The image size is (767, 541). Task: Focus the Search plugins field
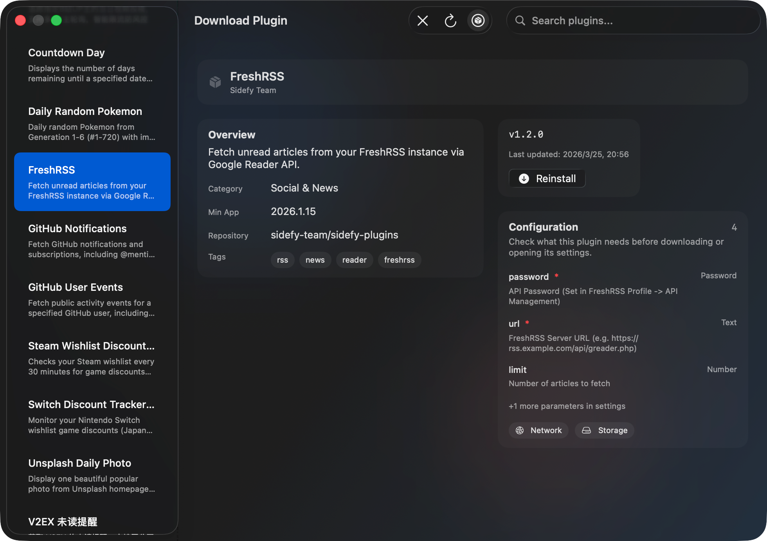633,21
